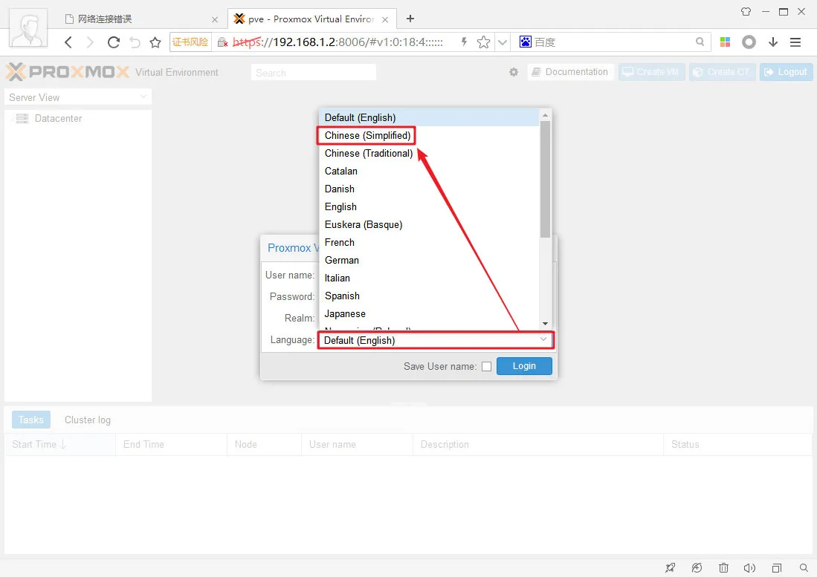Switch to the Tasks tab
Viewport: 817px width, 577px height.
pos(31,420)
